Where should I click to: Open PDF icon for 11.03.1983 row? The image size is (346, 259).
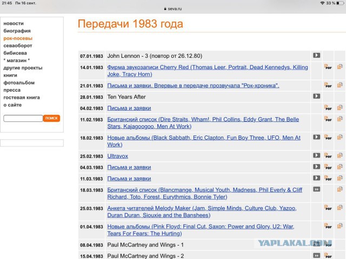point(328,178)
